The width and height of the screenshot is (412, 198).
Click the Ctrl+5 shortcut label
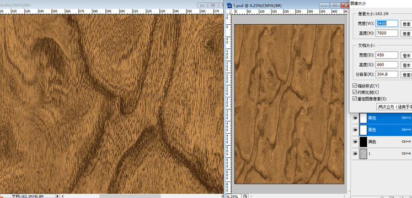[406, 142]
